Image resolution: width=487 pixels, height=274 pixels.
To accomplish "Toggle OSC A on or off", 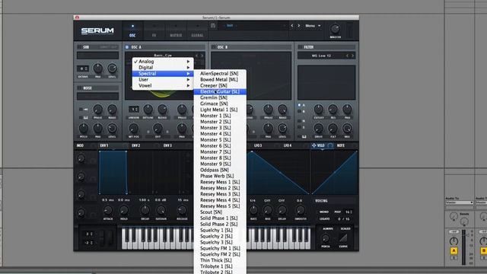I will point(127,47).
